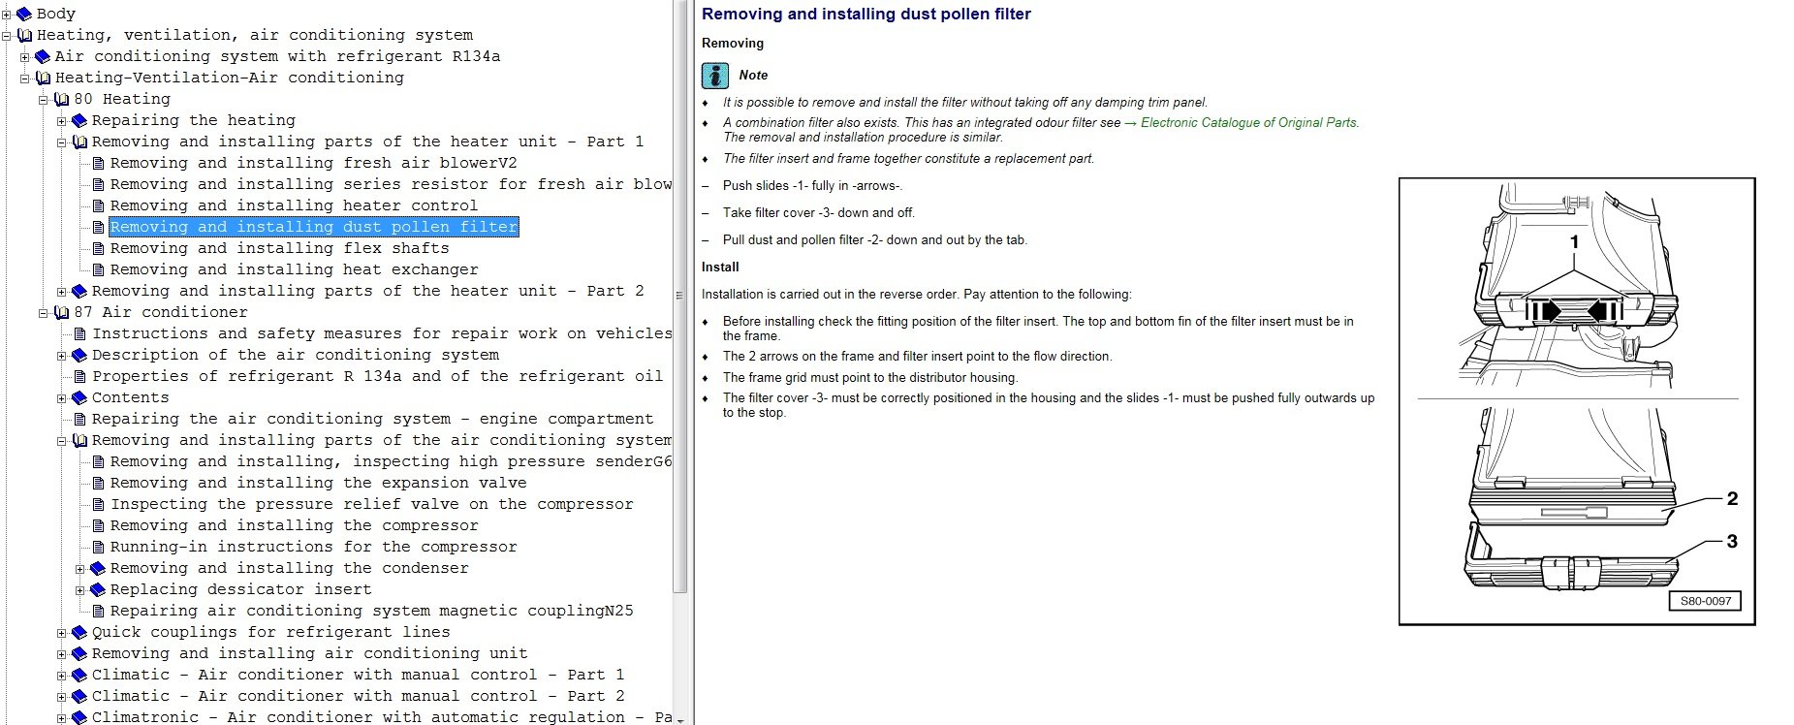Select Removing and installing dust pollen filter

click(x=314, y=228)
